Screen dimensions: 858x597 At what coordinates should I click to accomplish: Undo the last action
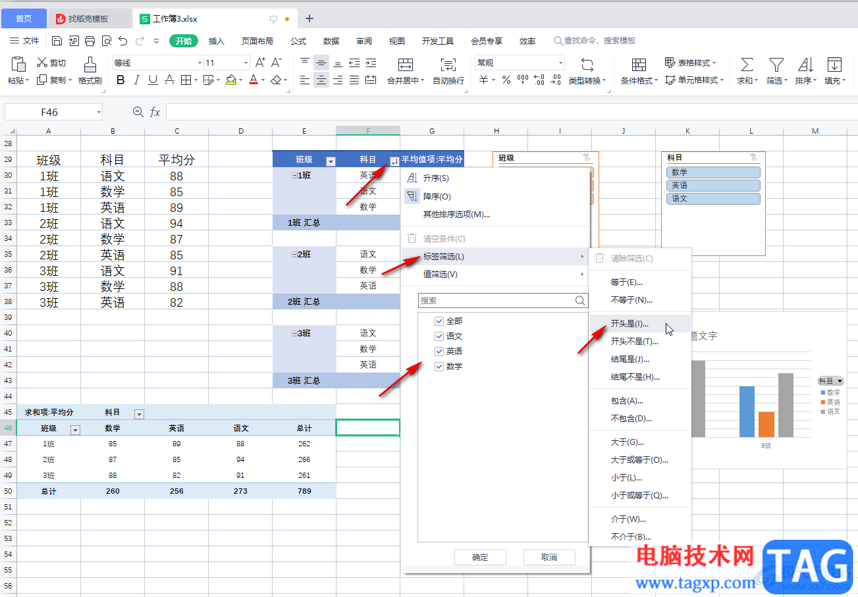point(122,41)
